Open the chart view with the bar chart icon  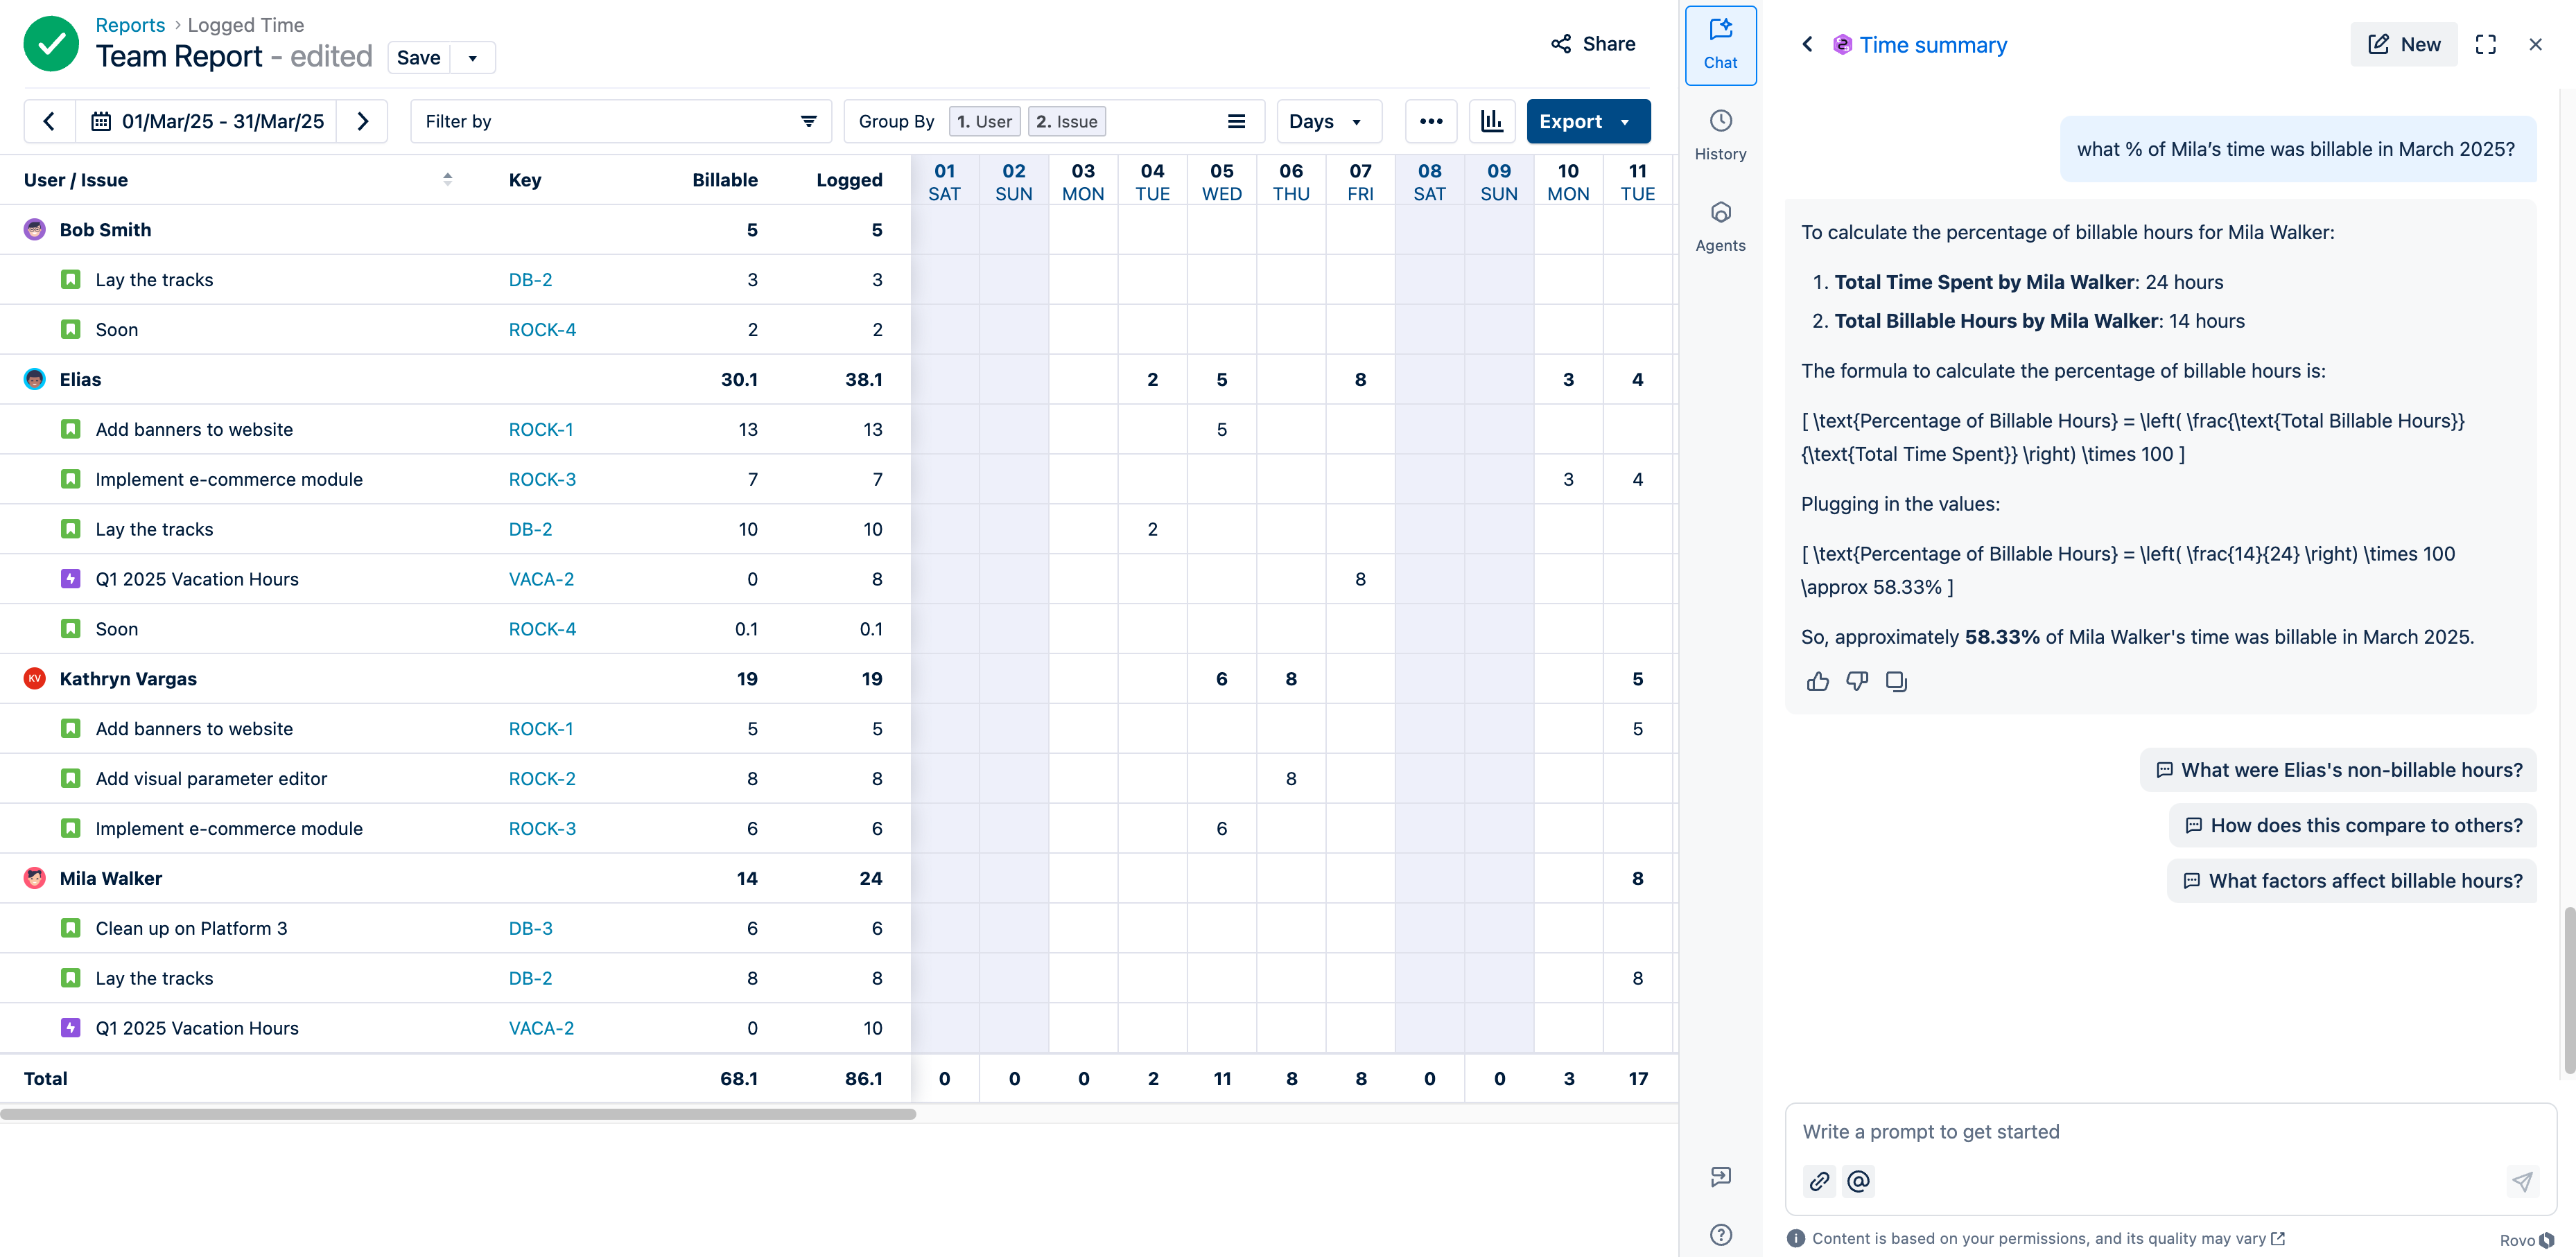pos(1492,121)
